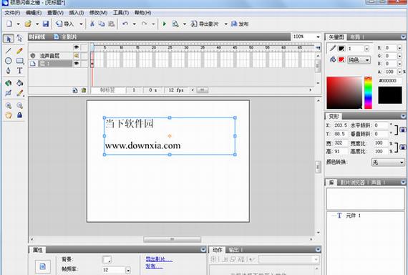Click the 导出影片... link in properties
Image resolution: width=408 pixels, height=275 pixels.
(x=159, y=259)
